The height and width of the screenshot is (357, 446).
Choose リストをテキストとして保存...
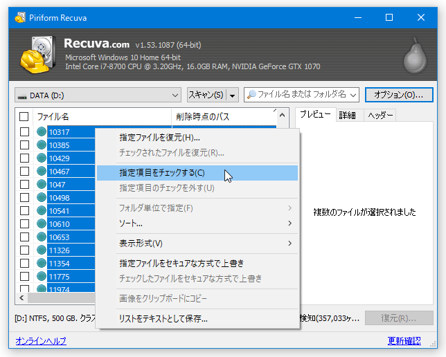pos(197,319)
